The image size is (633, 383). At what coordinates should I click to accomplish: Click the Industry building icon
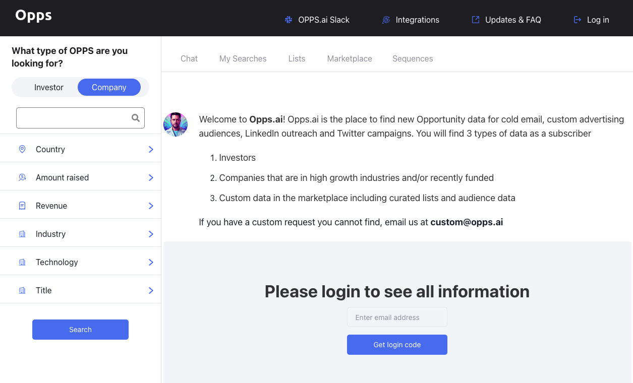pos(22,234)
